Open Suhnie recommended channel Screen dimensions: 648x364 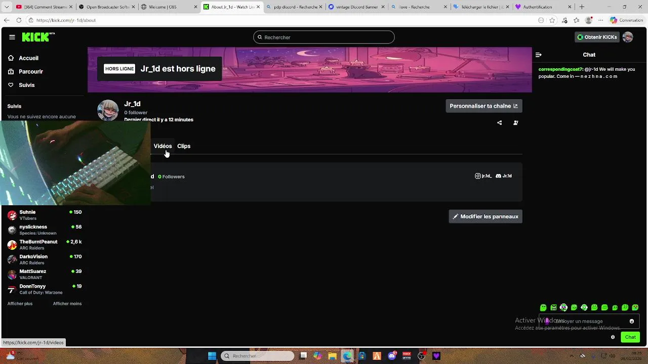[x=45, y=215]
